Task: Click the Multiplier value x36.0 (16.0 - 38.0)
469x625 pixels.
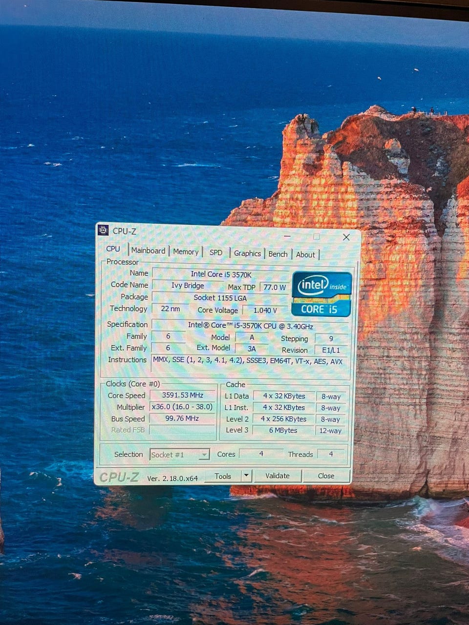Action: (x=182, y=407)
